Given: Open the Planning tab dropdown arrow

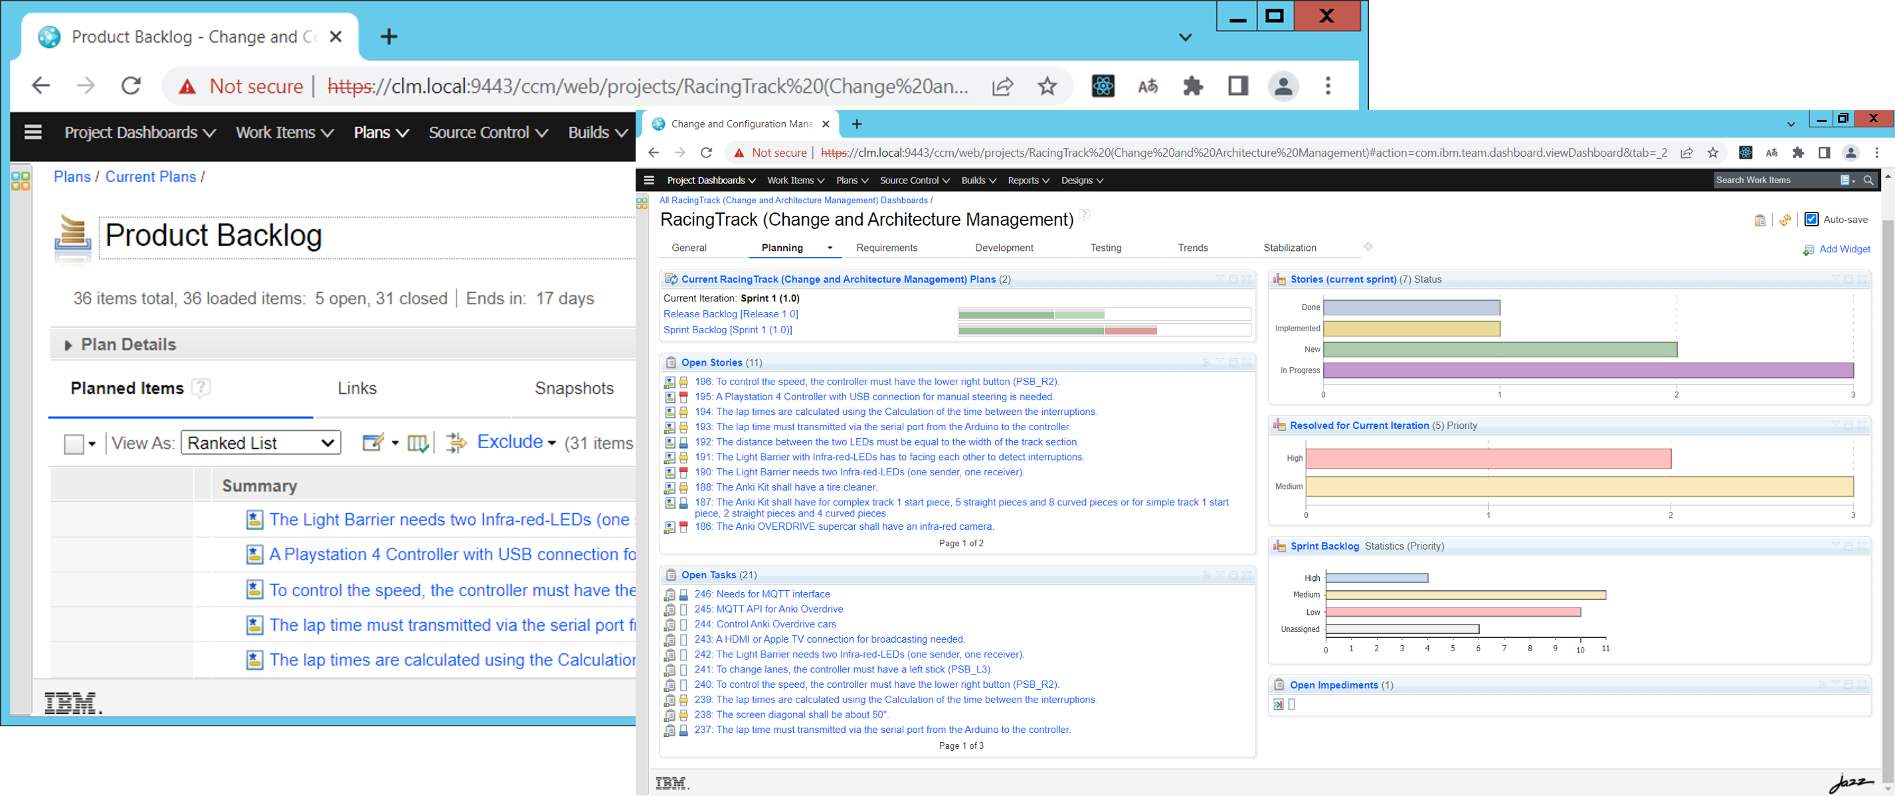Looking at the screenshot, I should [x=830, y=248].
